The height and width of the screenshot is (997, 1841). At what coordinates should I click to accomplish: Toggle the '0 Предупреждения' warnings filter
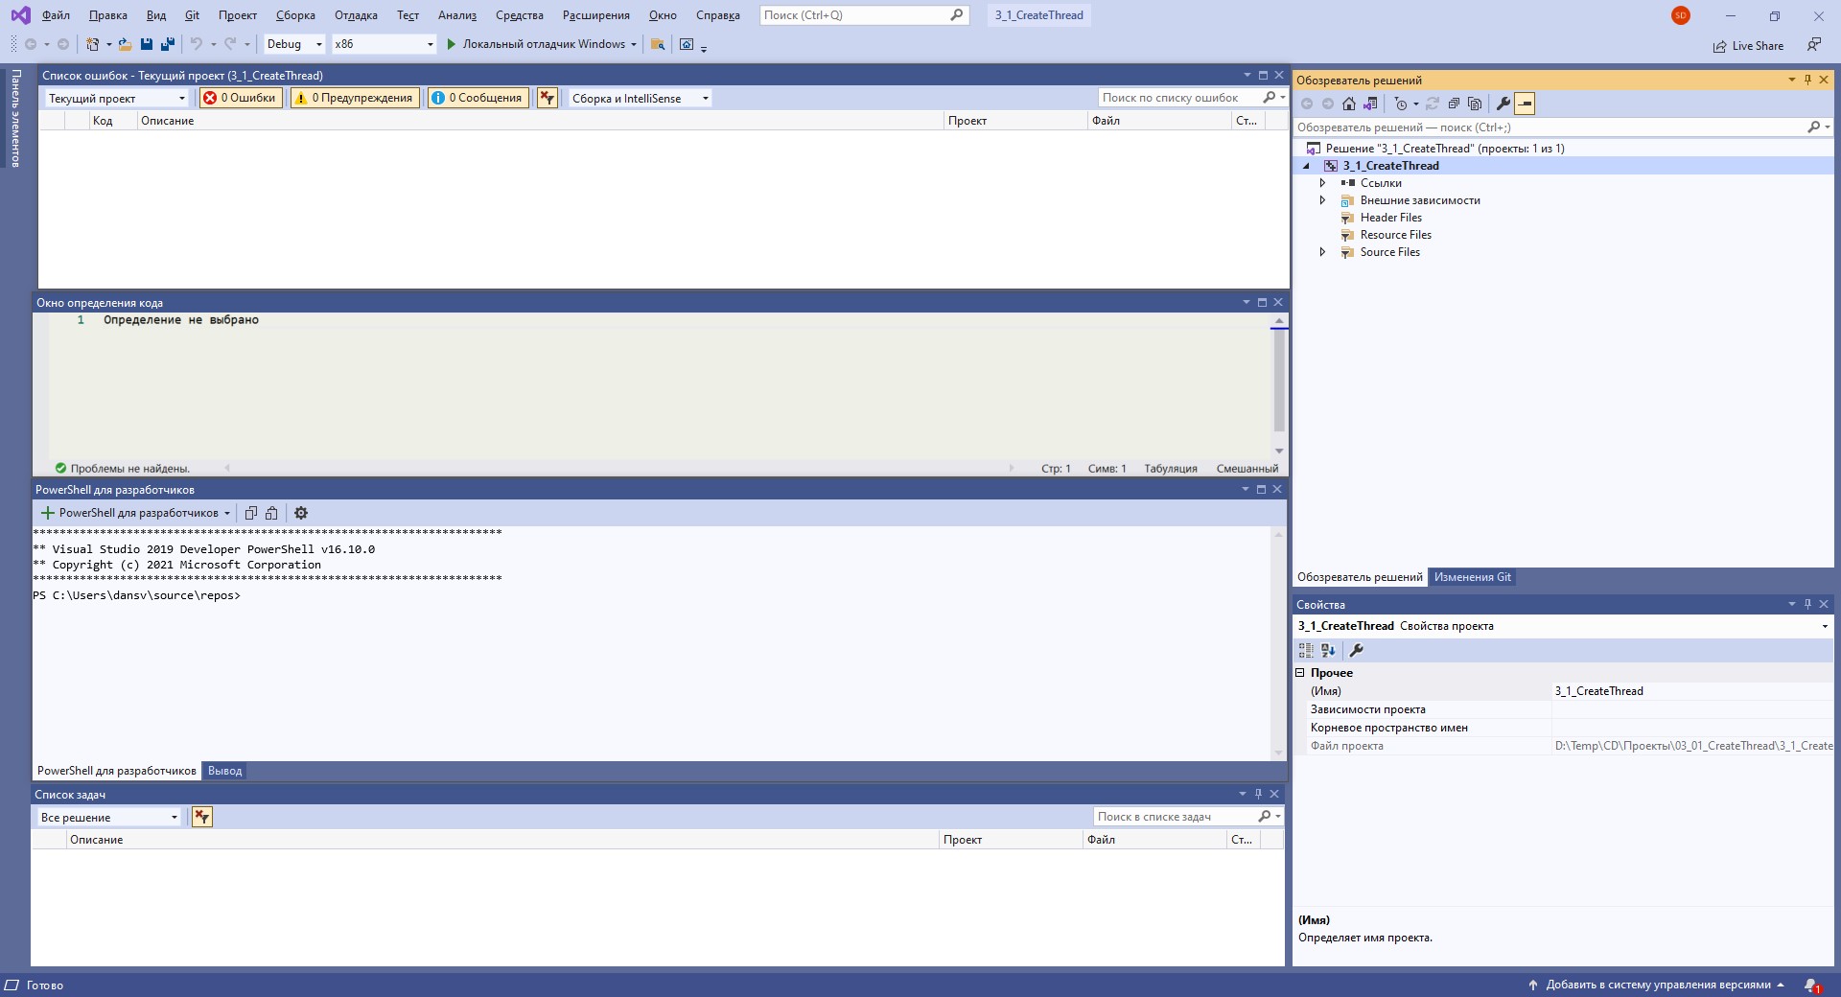(354, 98)
